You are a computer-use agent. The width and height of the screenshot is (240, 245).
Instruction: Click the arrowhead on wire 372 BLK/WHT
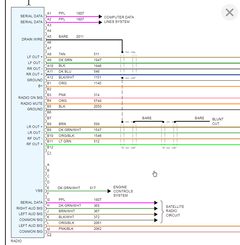tap(156, 220)
